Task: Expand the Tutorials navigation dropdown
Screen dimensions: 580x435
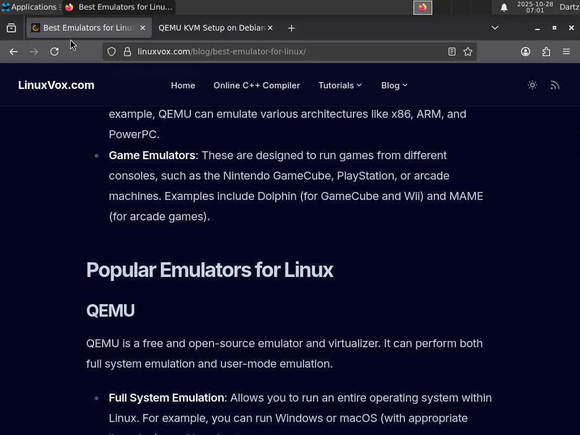Action: tap(340, 86)
